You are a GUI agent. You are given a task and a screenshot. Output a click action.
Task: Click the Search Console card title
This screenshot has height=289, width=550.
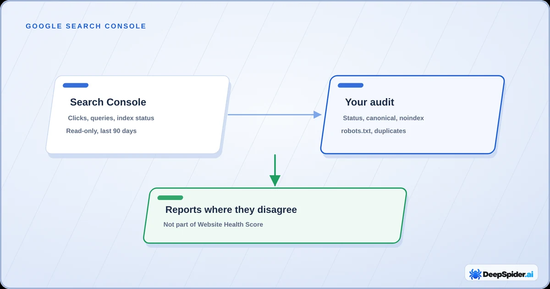[x=108, y=102]
